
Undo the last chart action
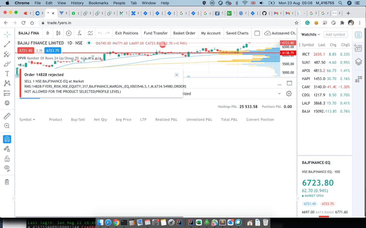tap(100, 33)
